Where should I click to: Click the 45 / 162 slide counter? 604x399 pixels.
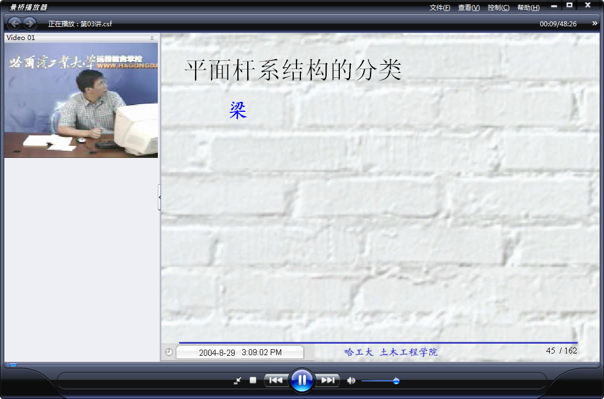coord(561,350)
